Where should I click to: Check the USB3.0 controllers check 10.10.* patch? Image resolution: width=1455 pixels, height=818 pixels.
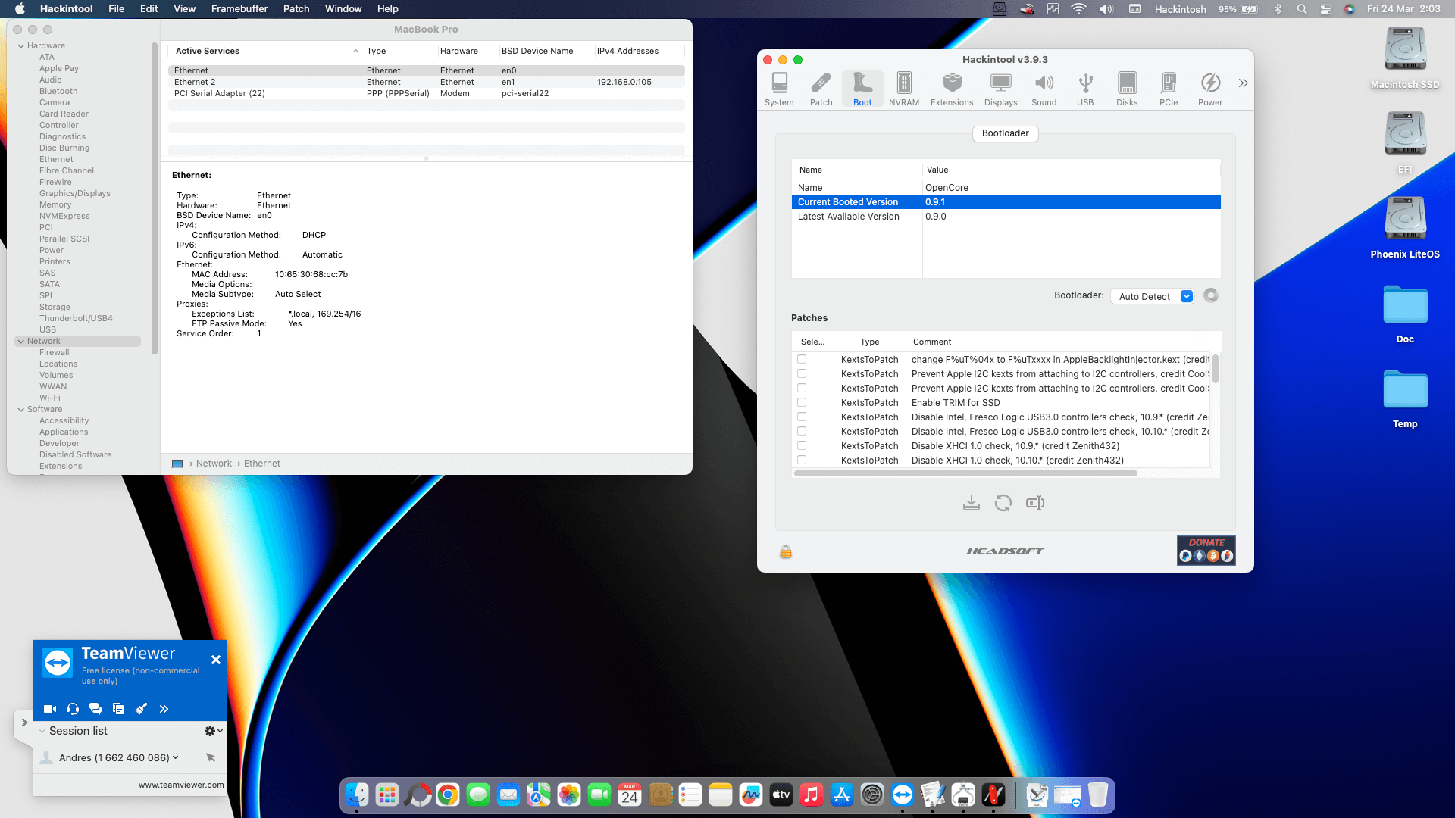point(802,432)
